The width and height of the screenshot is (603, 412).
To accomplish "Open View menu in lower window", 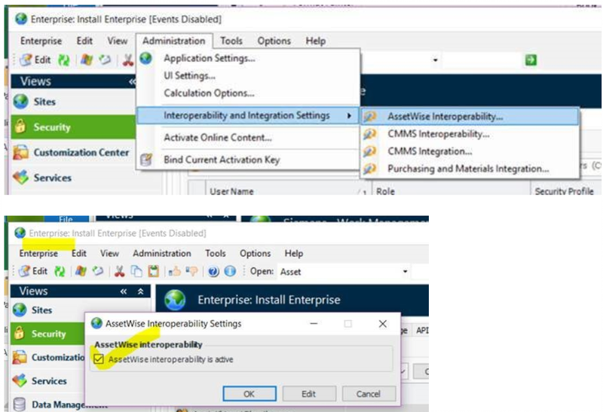I will pos(109,253).
